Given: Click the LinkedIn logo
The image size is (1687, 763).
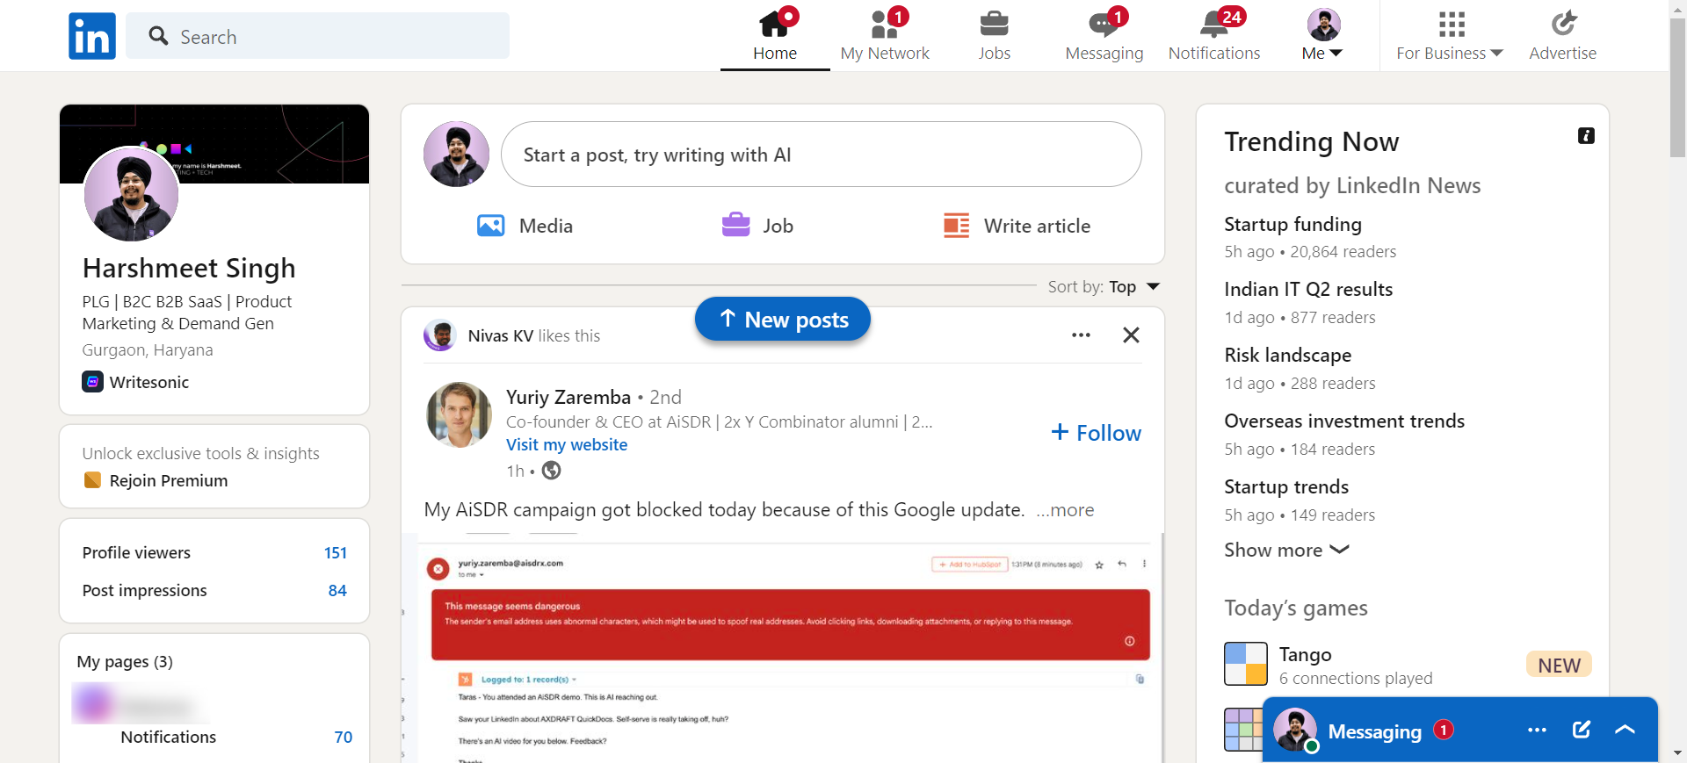Looking at the screenshot, I should [x=92, y=36].
